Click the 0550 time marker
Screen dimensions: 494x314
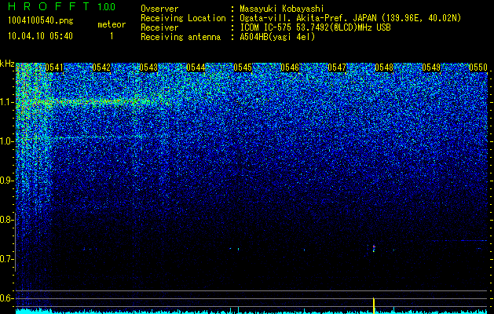pyautogui.click(x=478, y=68)
